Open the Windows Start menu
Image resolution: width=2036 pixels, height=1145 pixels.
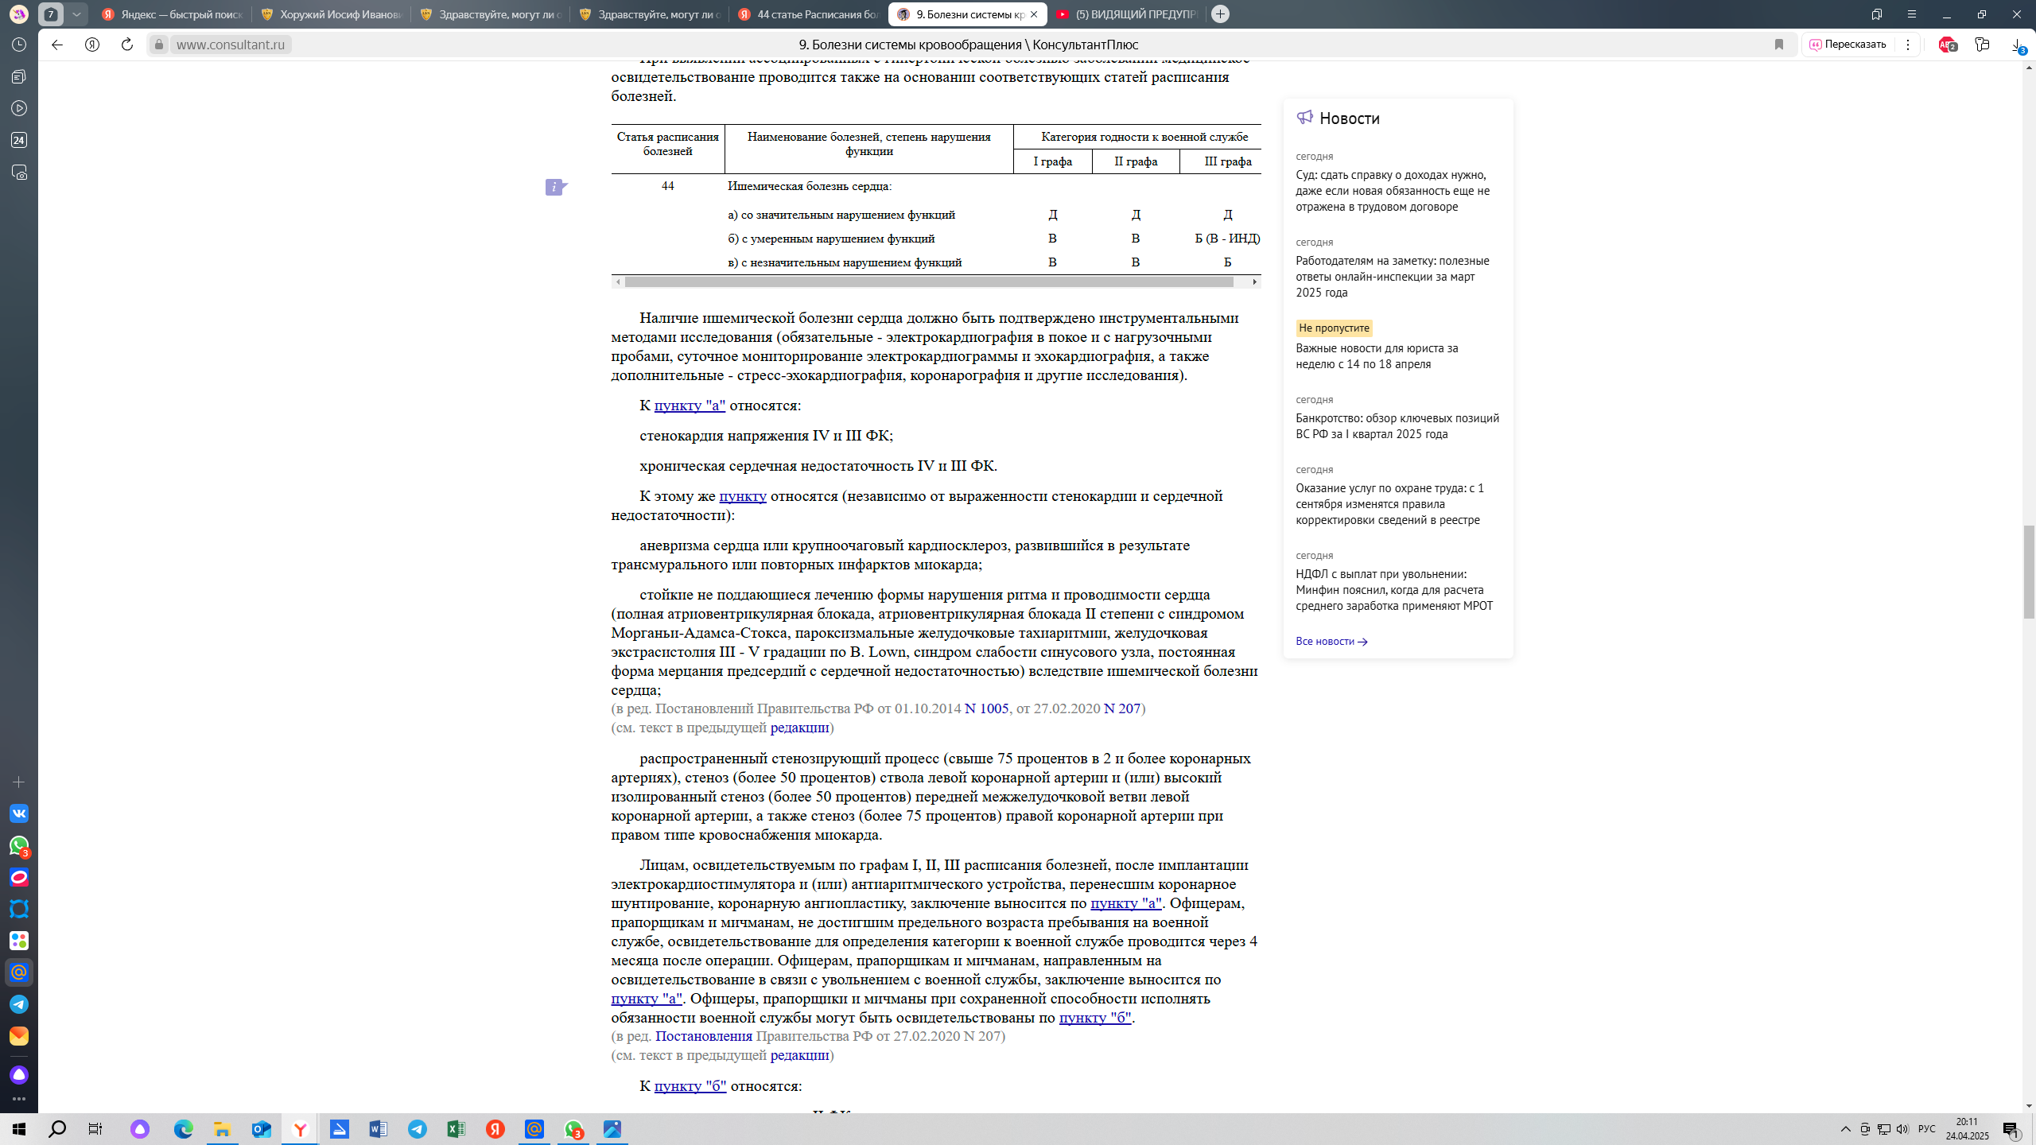tap(19, 1129)
